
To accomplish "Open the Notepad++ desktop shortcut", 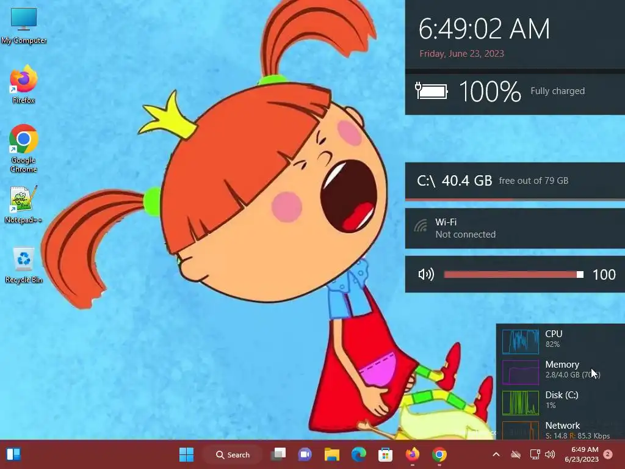I will point(24,205).
